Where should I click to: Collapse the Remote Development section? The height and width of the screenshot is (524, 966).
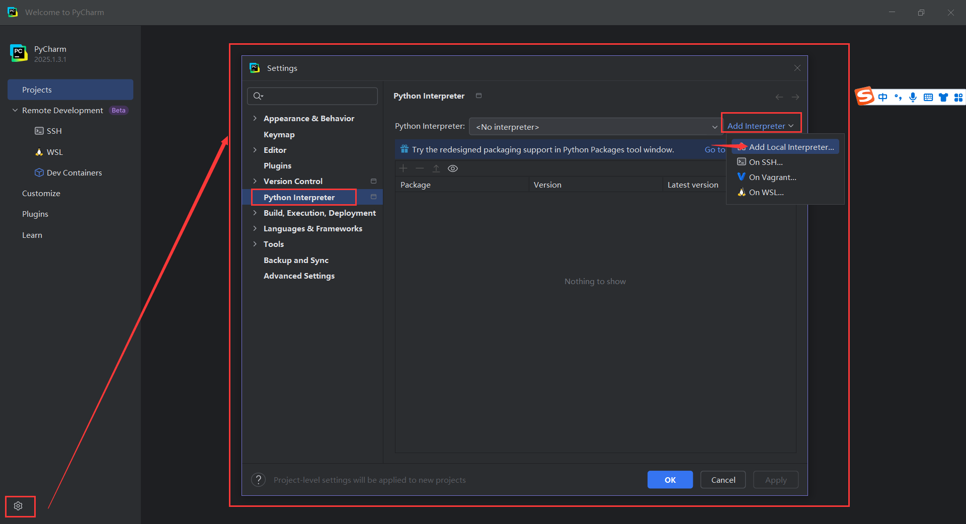pyautogui.click(x=15, y=110)
